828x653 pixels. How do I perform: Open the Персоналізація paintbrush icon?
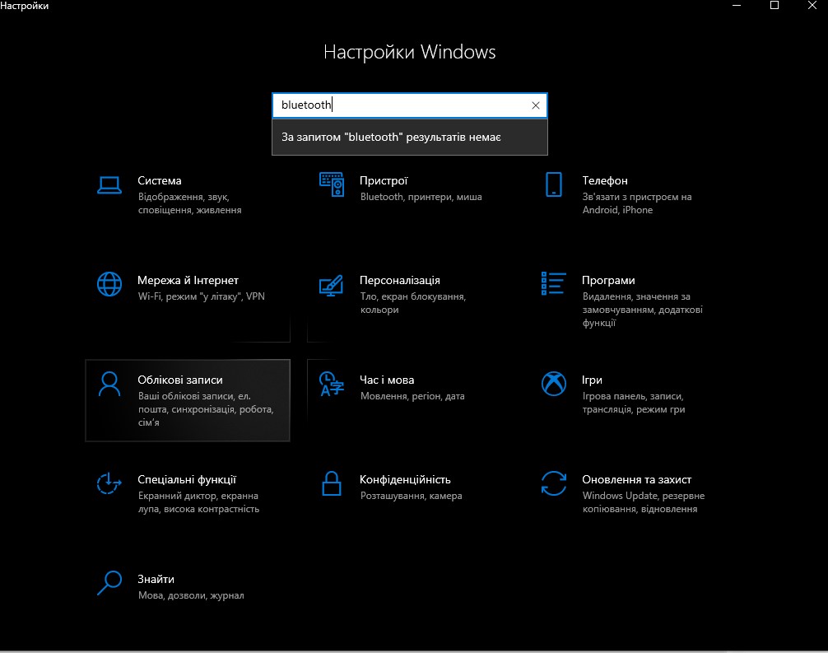point(332,285)
